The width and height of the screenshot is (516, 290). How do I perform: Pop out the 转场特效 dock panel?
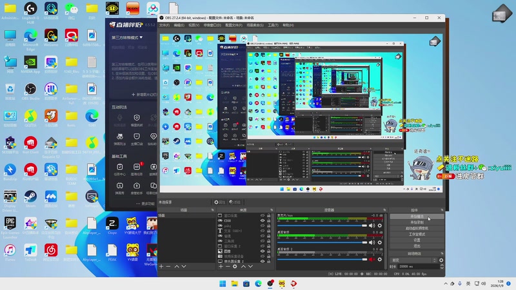[x=442, y=253]
